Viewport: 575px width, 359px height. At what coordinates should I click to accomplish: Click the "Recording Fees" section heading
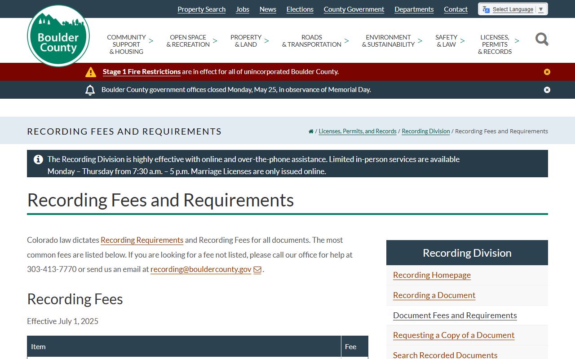[75, 299]
